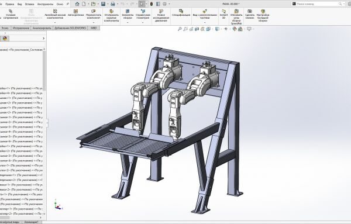Viewport: 351px width, 224px height.
Task: Expand dropdown under Вид с разнесенными частями
Action: (x=205, y=22)
